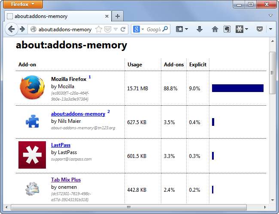Open the LastPass add-on link
This screenshot has width=279, height=214.
click(61, 145)
